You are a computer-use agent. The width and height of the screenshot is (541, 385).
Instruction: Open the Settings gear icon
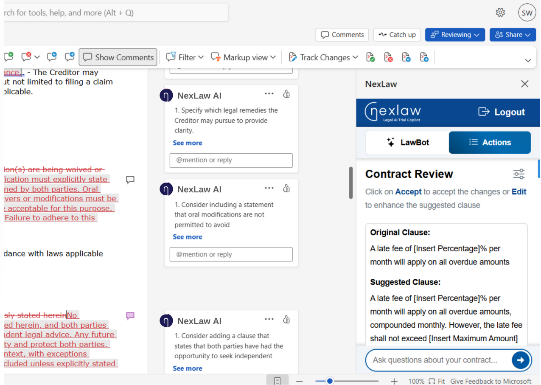pos(500,13)
